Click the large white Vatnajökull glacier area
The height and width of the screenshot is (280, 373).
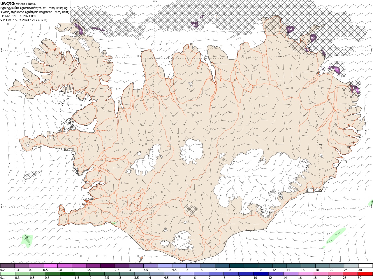(x=256, y=181)
